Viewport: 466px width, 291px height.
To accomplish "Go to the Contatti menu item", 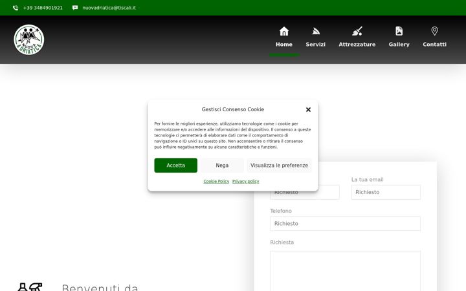I will [x=434, y=44].
